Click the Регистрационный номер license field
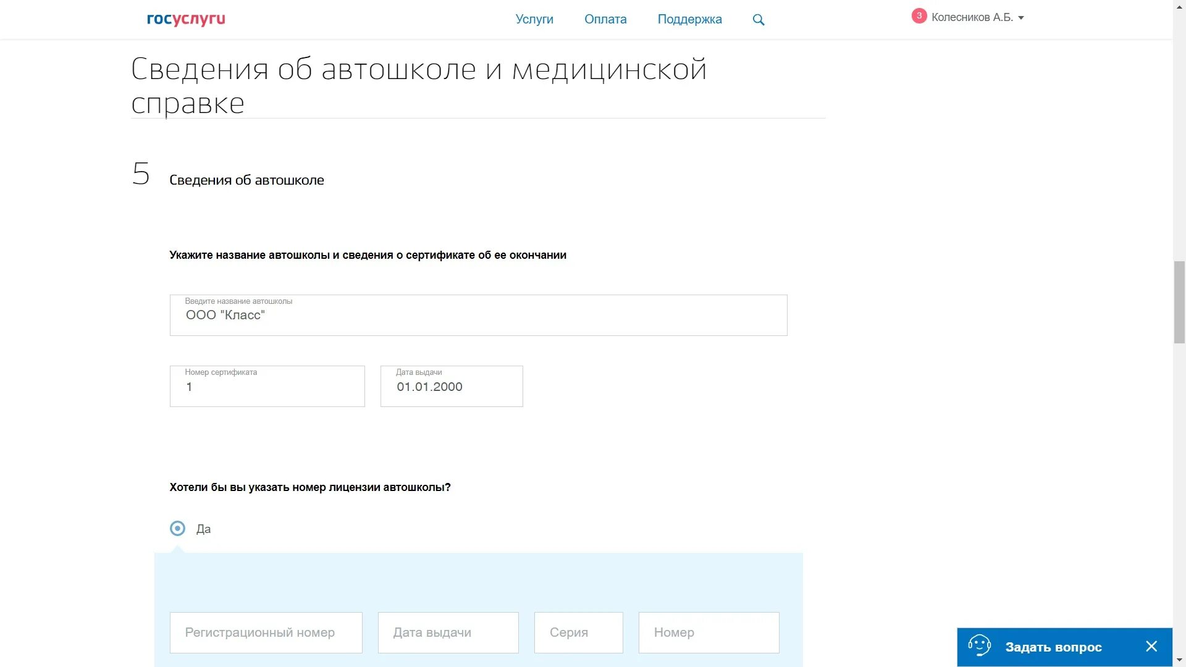The image size is (1186, 667). pyautogui.click(x=266, y=632)
